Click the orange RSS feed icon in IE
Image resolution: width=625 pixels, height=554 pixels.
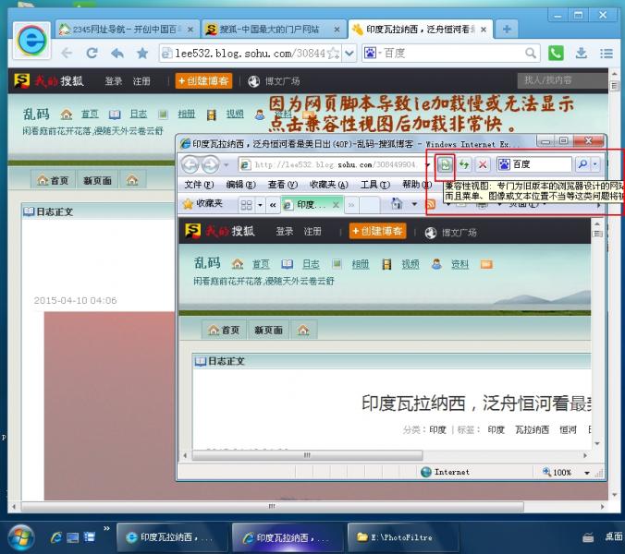tap(431, 204)
